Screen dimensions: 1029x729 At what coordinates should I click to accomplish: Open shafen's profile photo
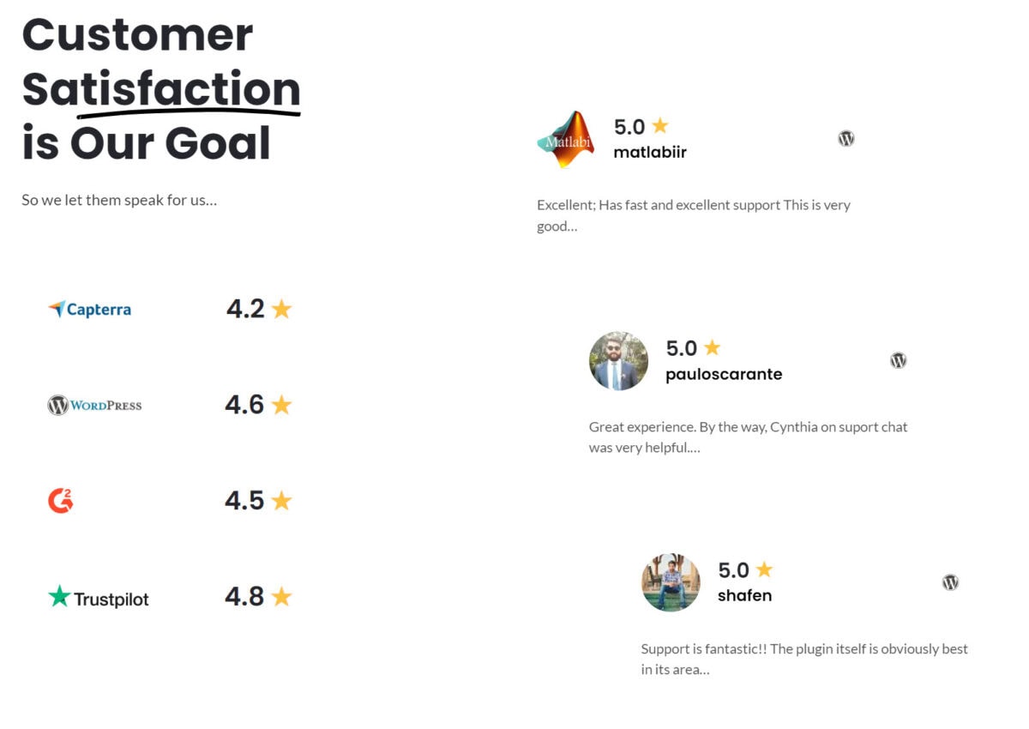pyautogui.click(x=671, y=582)
